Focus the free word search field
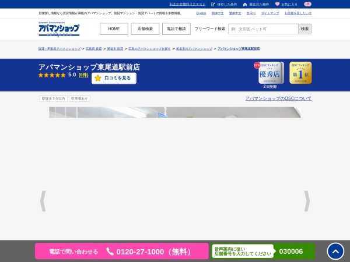 [263, 29]
